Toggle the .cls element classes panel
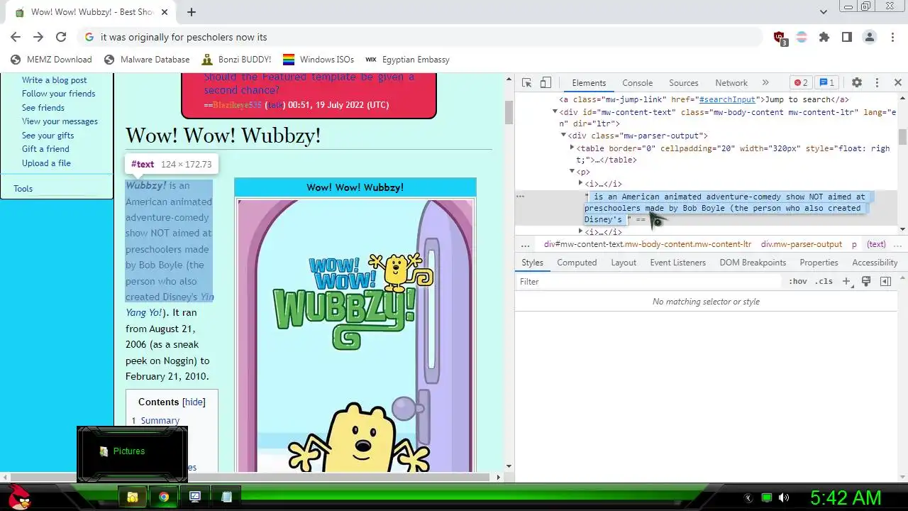 [824, 282]
